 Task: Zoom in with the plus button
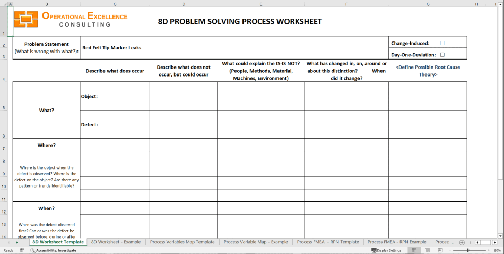tap(489, 250)
